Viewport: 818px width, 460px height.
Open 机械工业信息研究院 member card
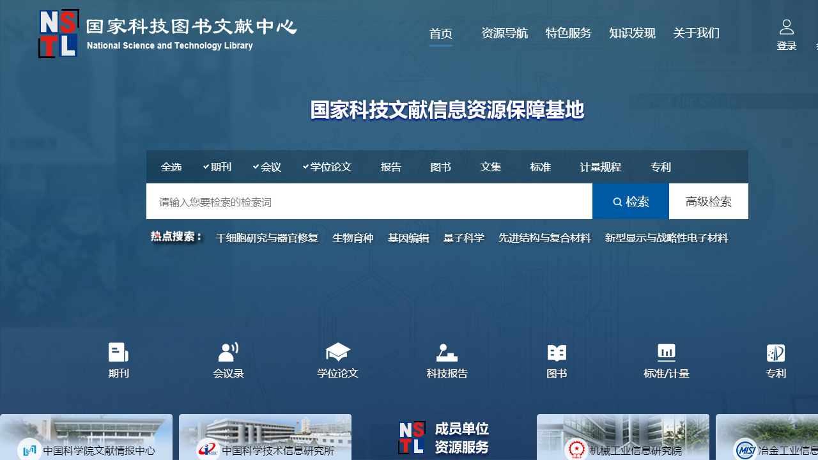pos(623,437)
